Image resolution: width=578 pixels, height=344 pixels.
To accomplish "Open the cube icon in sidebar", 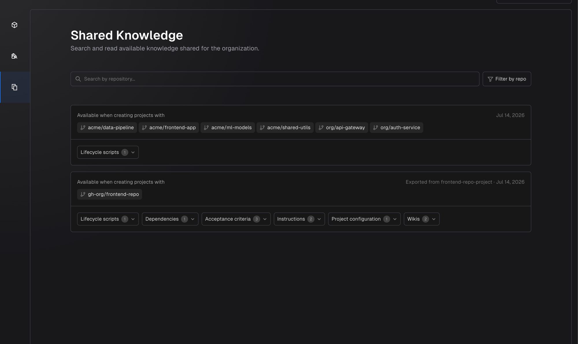I will click(14, 25).
